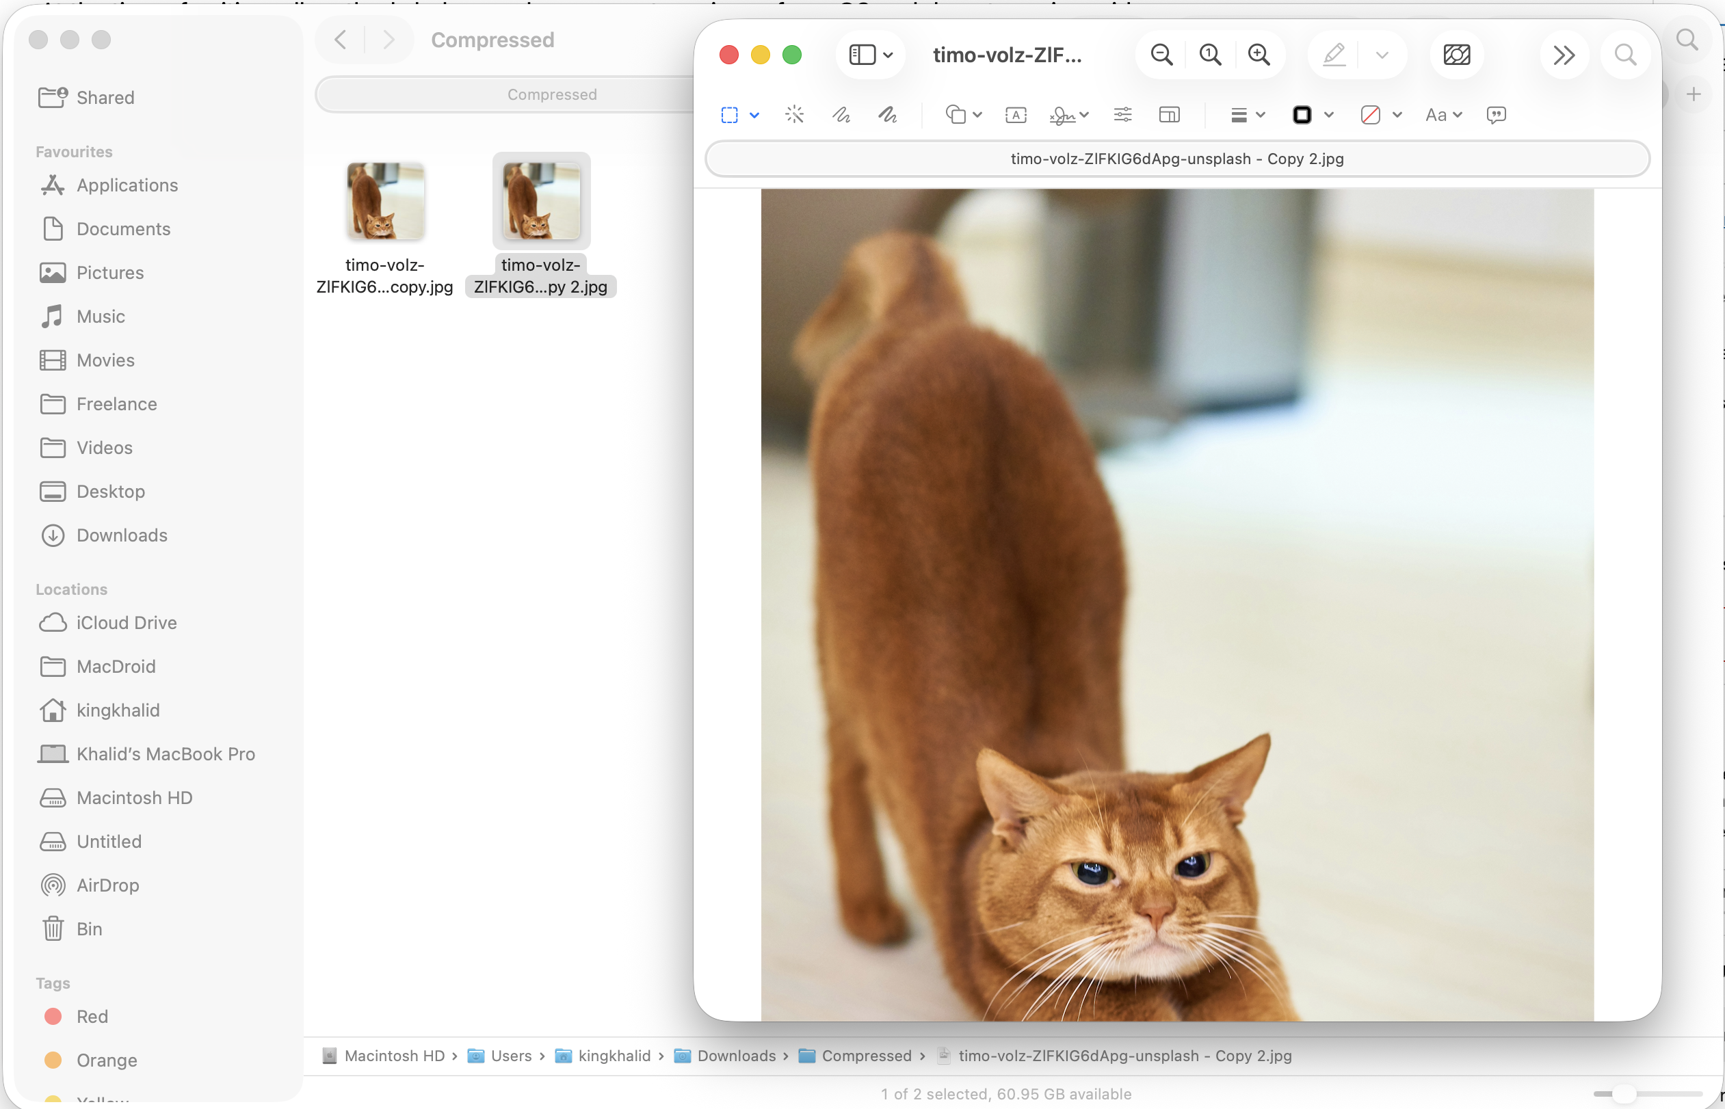
Task: Expand the sidebar view options chevron
Action: [x=888, y=55]
